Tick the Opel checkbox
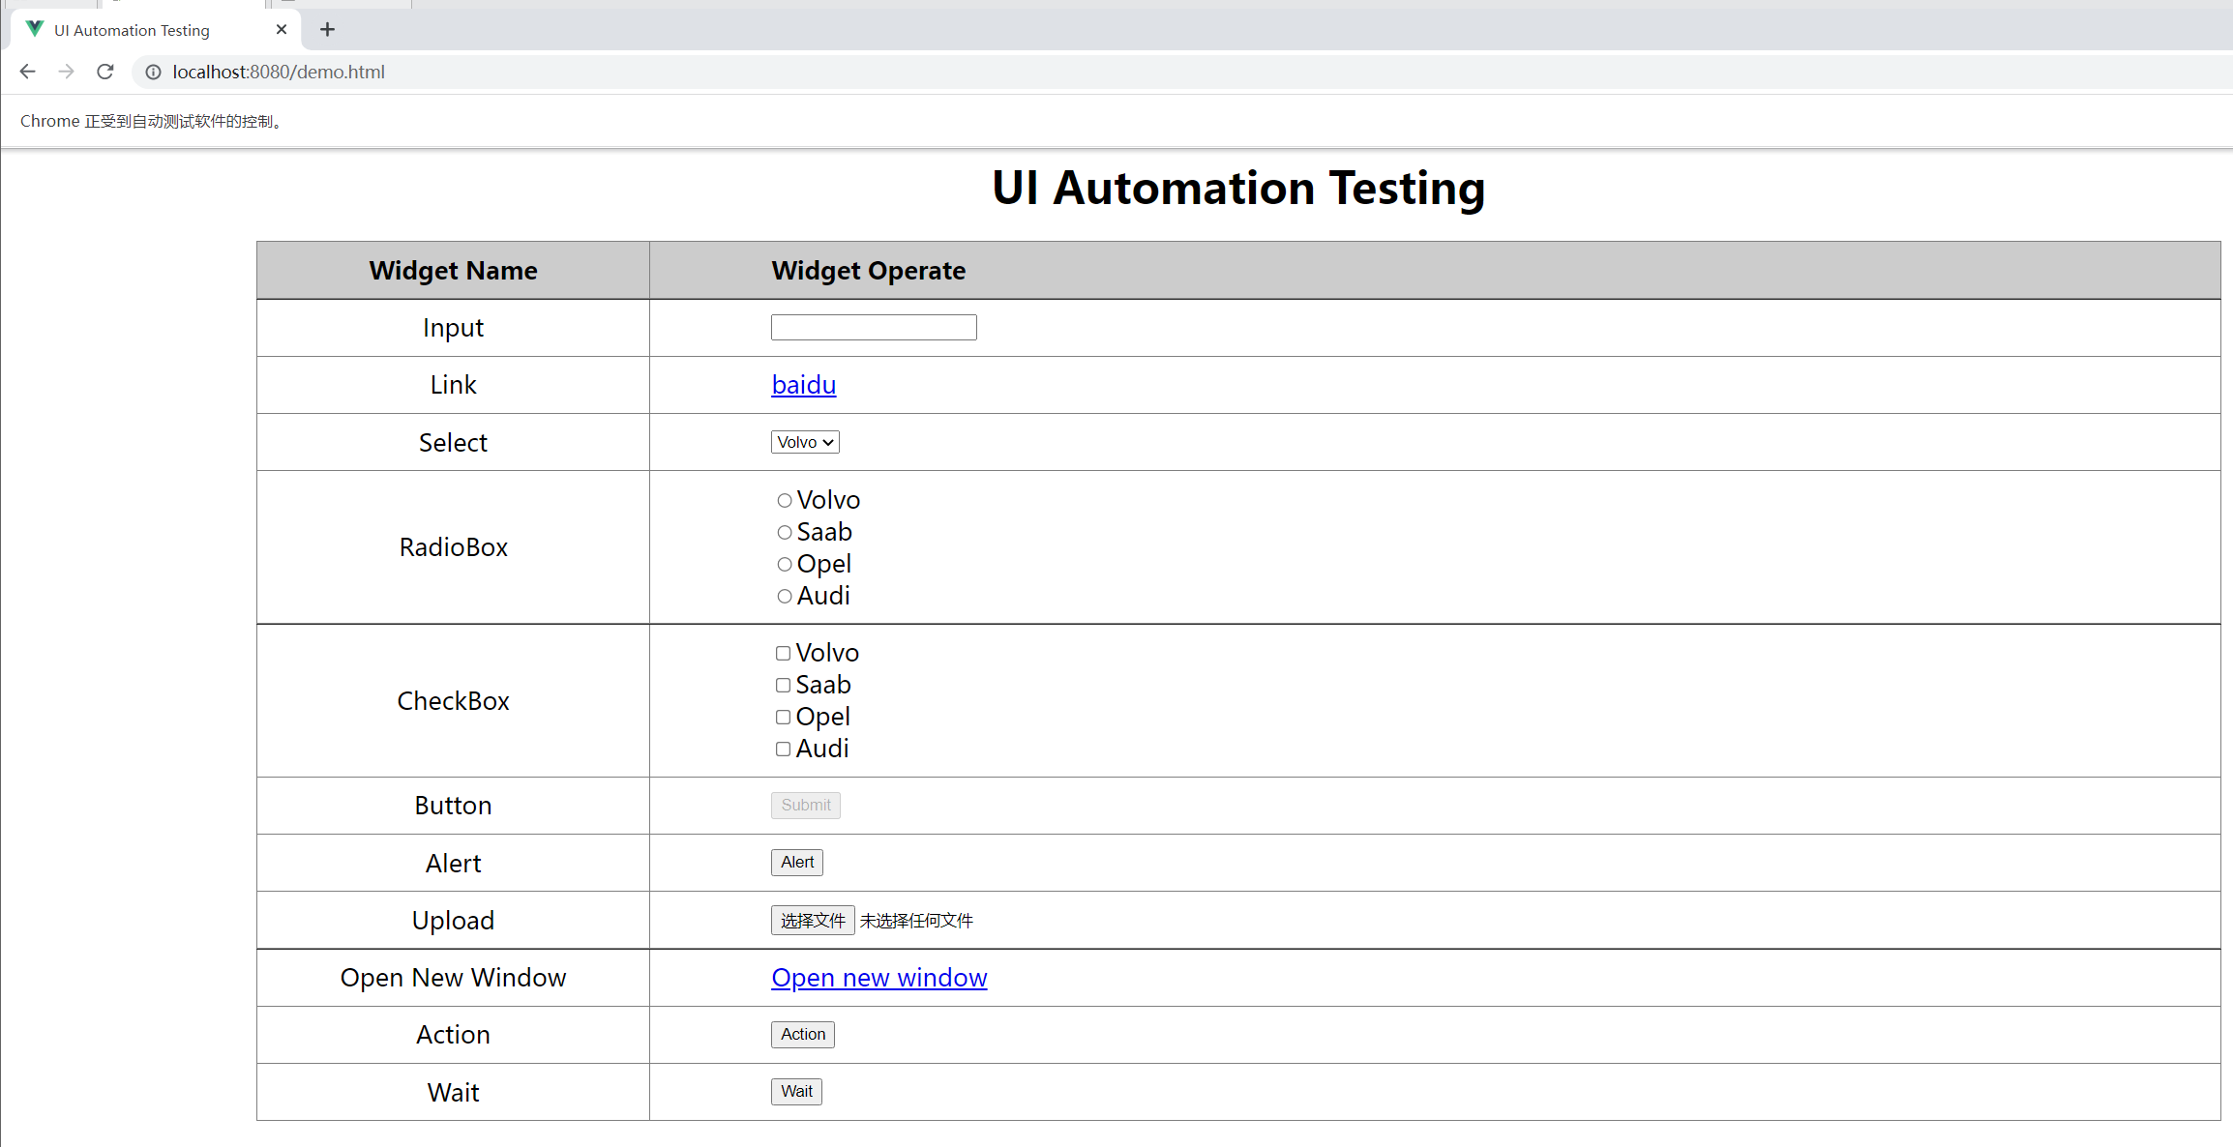This screenshot has width=2233, height=1147. click(x=784, y=718)
